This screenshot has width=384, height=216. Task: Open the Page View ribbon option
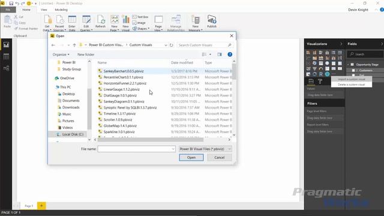tap(158, 23)
